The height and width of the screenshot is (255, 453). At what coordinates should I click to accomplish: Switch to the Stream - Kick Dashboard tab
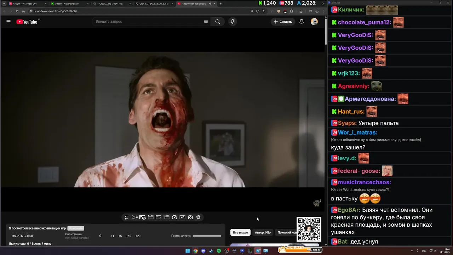point(69,4)
